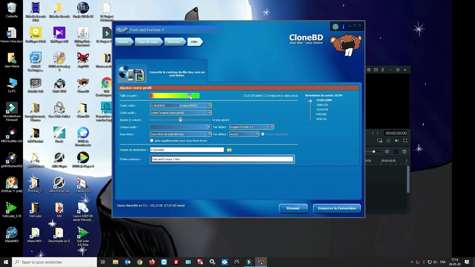Select 384x216 output resolution

click(321, 119)
